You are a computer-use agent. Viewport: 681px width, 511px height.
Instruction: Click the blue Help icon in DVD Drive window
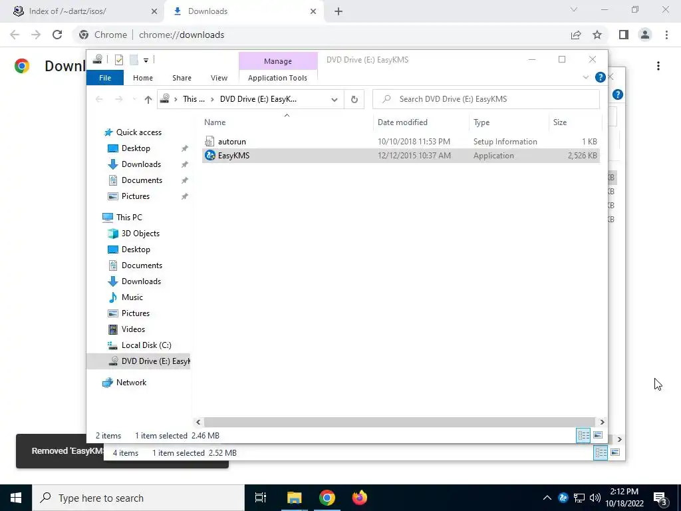point(601,77)
